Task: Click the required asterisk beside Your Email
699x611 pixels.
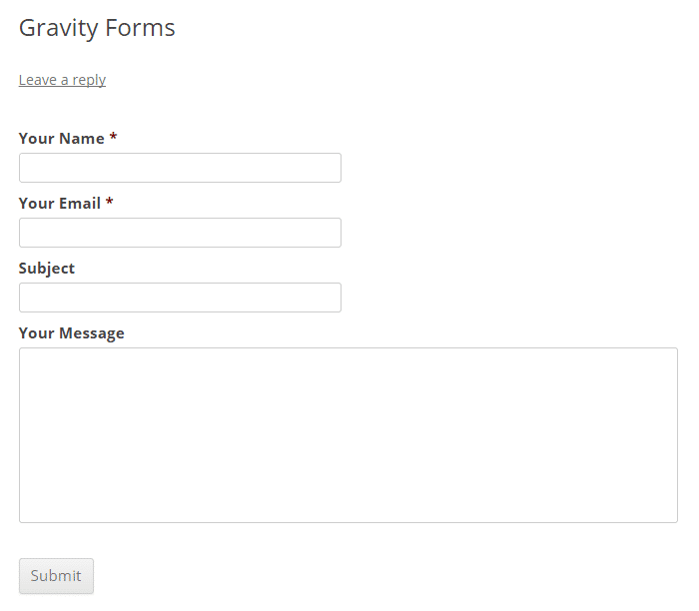Action: tap(109, 202)
